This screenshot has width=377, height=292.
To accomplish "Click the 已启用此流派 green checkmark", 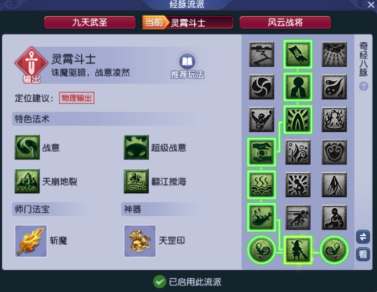I will (159, 281).
